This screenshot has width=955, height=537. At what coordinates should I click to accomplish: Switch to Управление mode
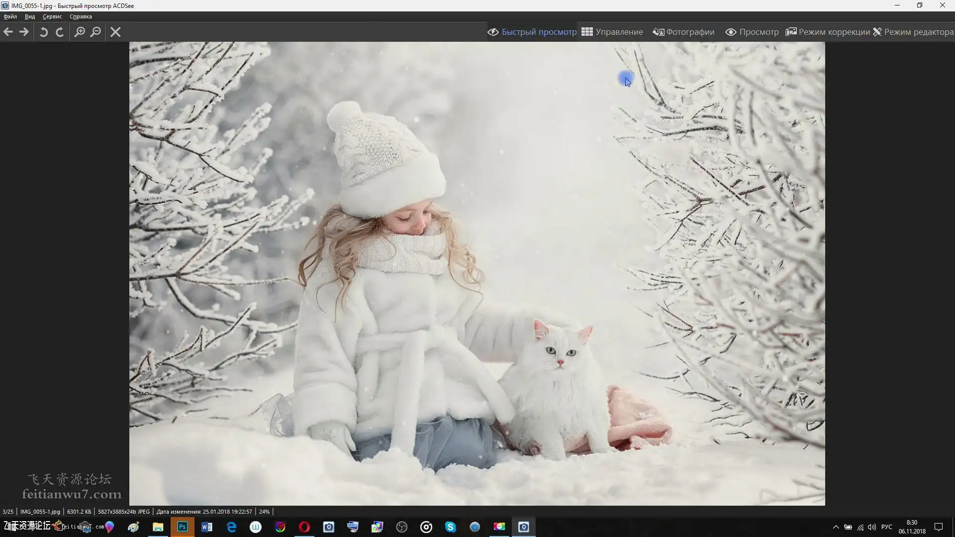612,32
